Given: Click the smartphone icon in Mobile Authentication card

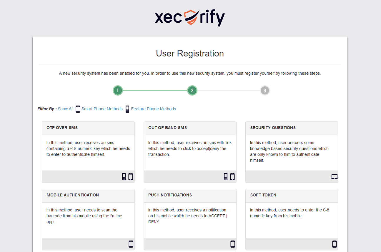Looking at the screenshot, I should (x=131, y=244).
